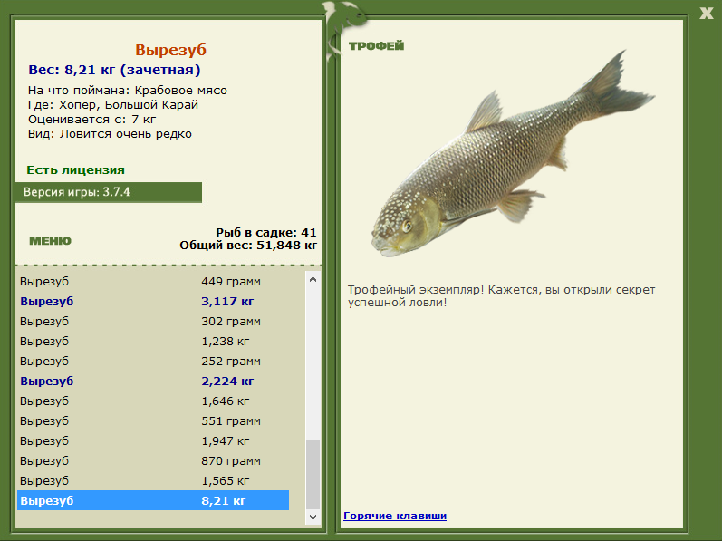Image resolution: width=722 pixels, height=541 pixels.
Task: Click the fish list scrollbar thumb
Action: 313,474
